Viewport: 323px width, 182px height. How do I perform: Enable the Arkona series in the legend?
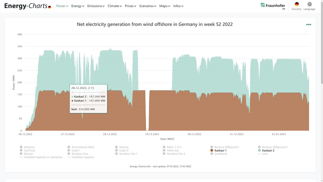tap(124, 147)
